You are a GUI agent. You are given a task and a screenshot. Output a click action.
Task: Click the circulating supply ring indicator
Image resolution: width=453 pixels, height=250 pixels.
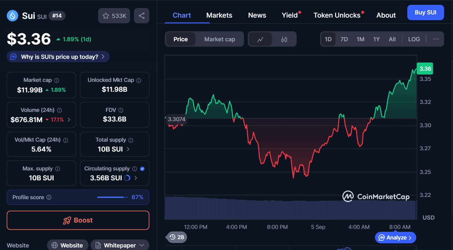tap(127, 178)
